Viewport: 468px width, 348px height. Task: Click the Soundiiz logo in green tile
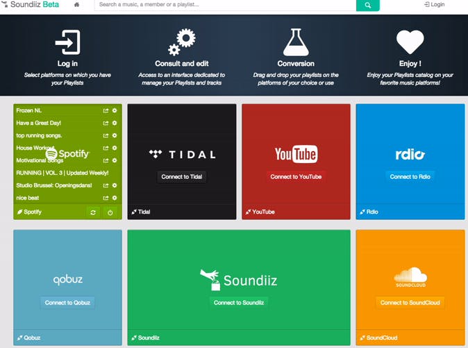pos(238,280)
